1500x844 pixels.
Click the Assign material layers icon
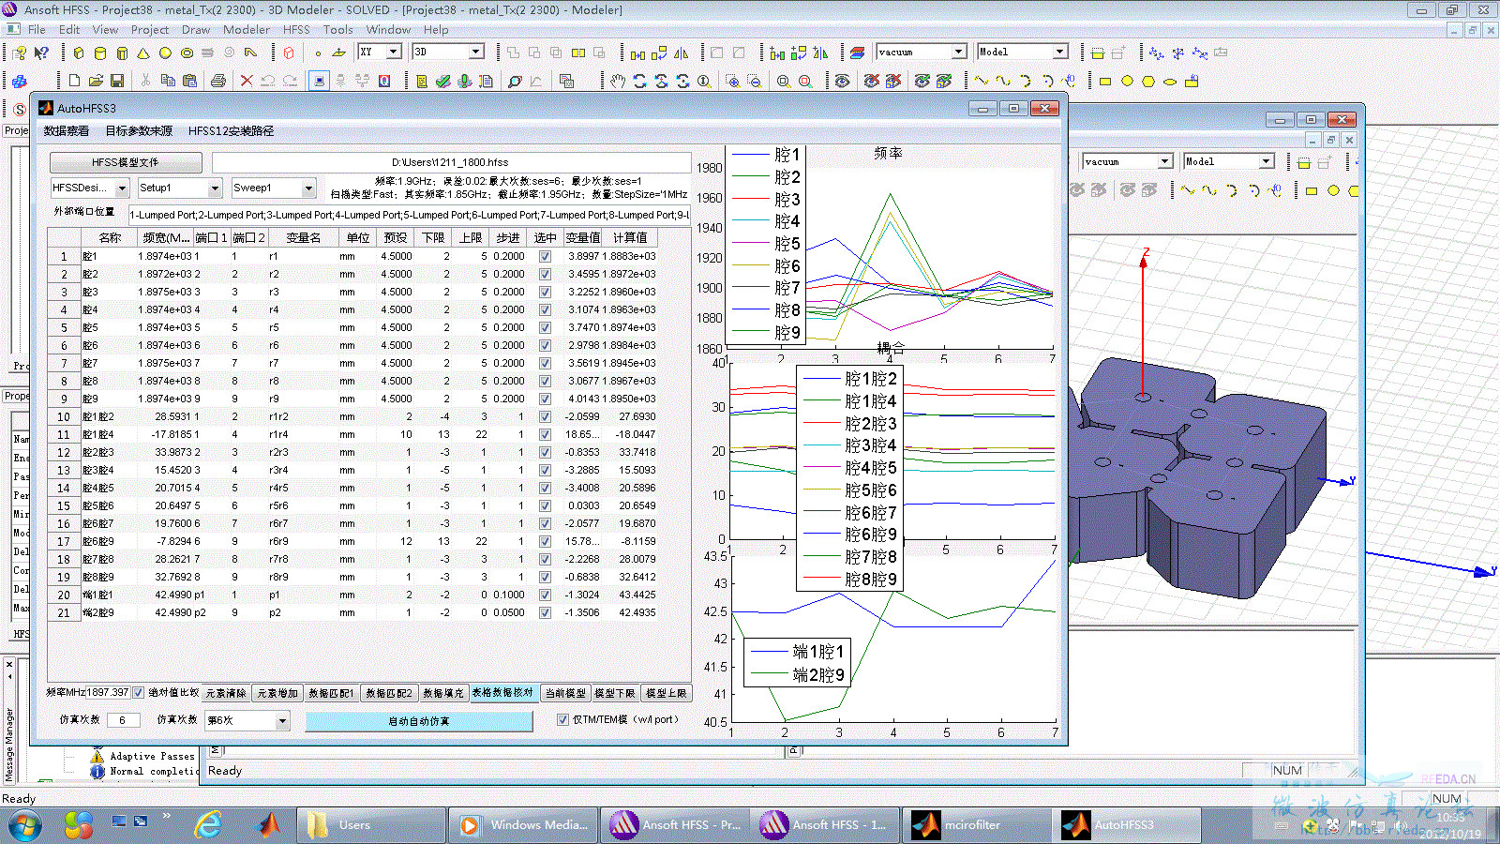pyautogui.click(x=858, y=53)
